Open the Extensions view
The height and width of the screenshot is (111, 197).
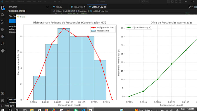point(3,36)
